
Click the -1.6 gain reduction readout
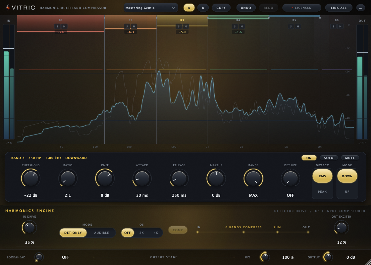(238, 32)
